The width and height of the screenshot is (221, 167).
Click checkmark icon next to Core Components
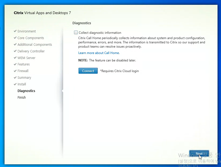pos(15,38)
